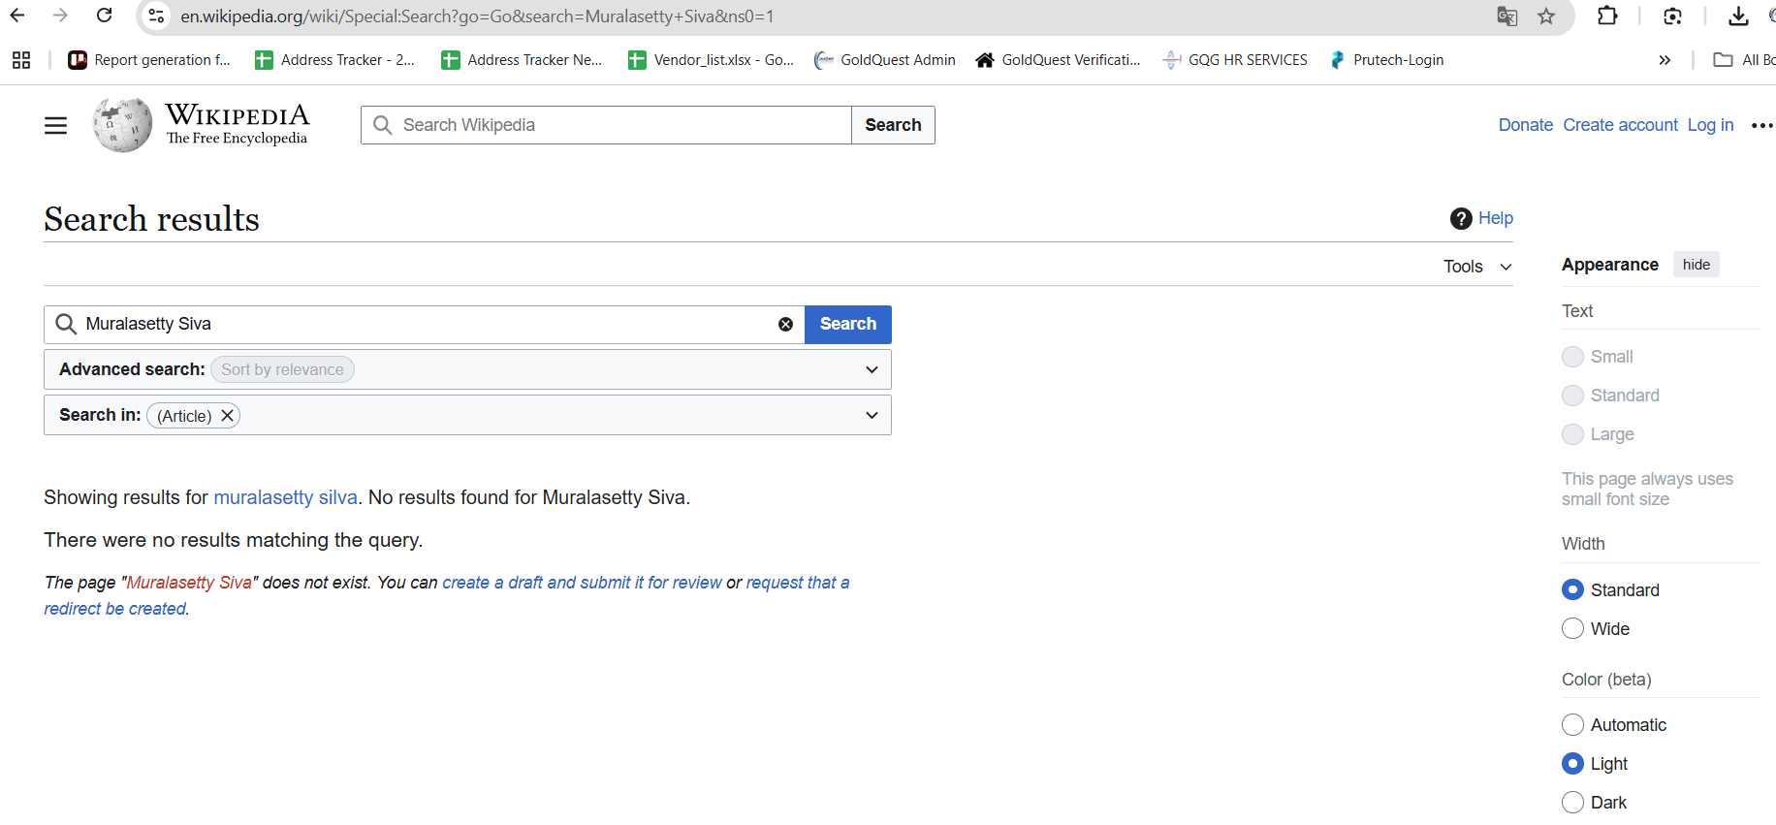Open the browser extensions puzzle icon
This screenshot has height=825, width=1776.
point(1607,16)
